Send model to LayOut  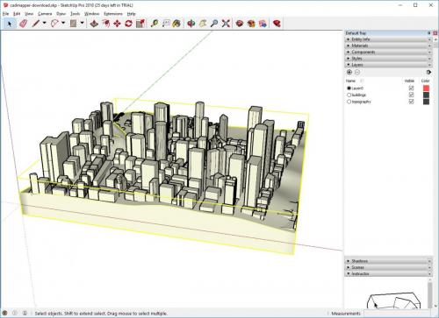[263, 24]
